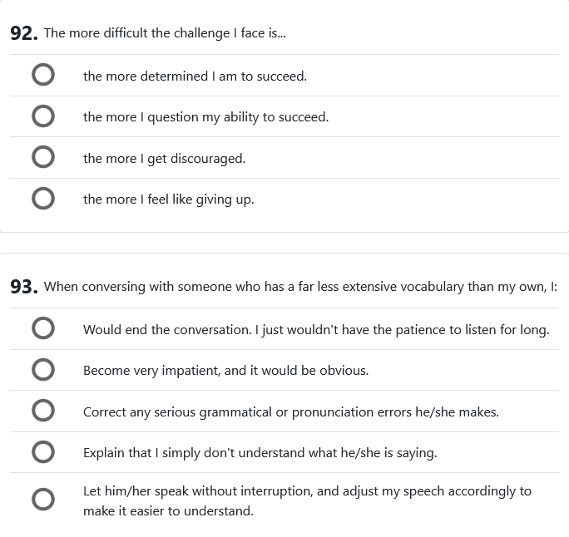Select radio button for 'the more determined I am'

43,76
